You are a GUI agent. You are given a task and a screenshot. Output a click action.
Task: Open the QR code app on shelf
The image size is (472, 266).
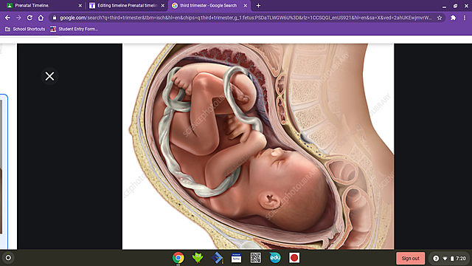click(256, 258)
